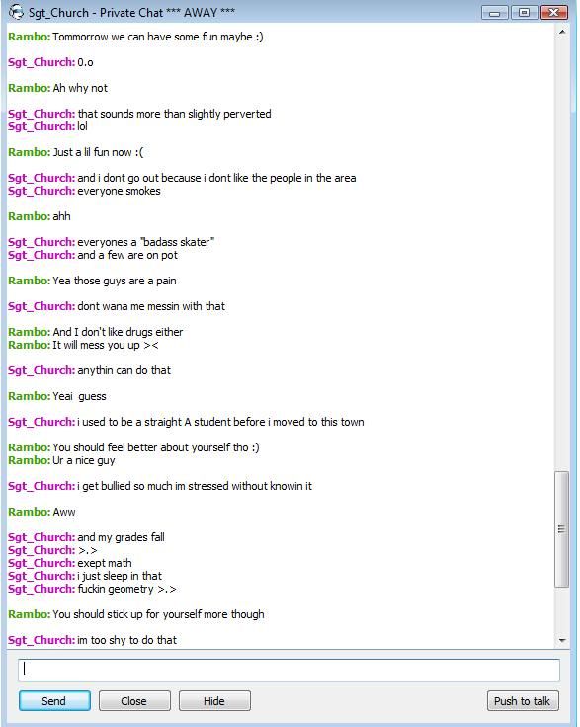Click the last message "im too shy to do that"

(x=92, y=640)
